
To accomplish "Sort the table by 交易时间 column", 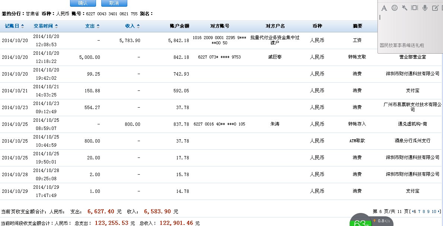I will click(45, 26).
